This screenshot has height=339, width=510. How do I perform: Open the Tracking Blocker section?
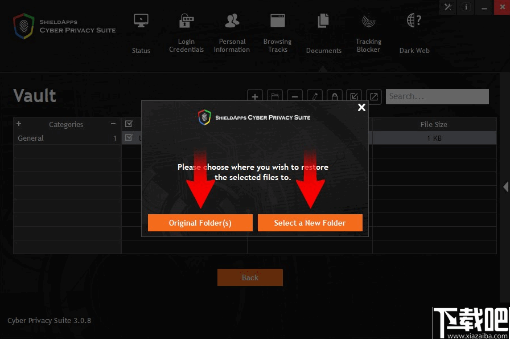coord(368,33)
